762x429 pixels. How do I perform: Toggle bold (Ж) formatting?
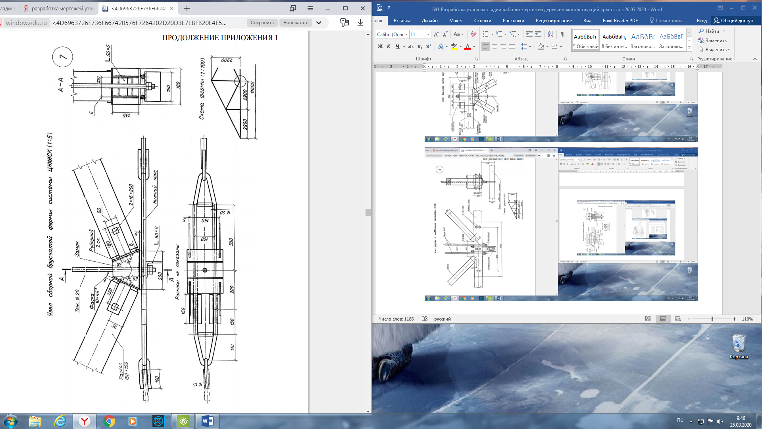pos(380,46)
